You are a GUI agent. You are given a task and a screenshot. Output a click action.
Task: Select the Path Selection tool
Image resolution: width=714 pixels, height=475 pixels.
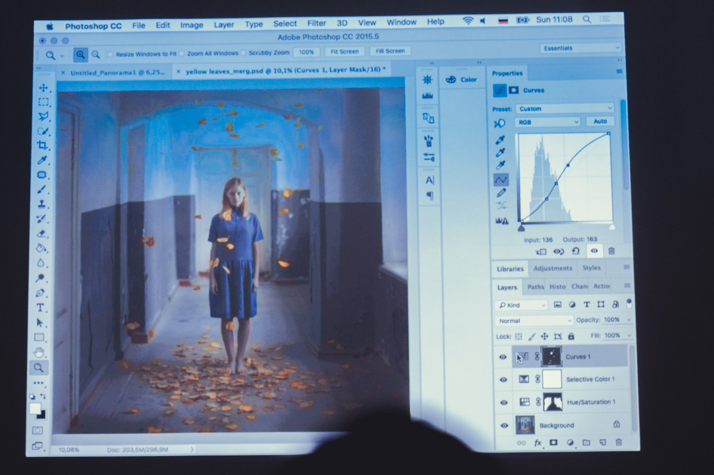40,322
